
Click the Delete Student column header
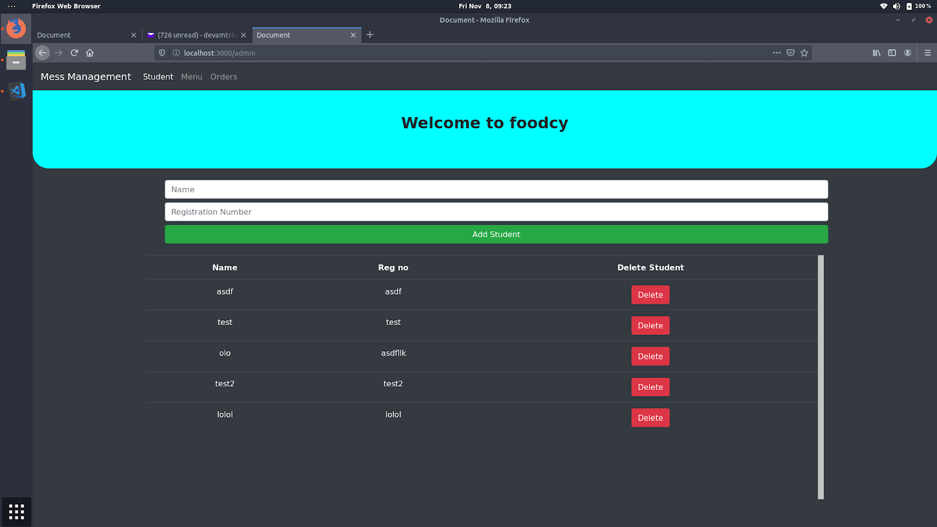point(650,268)
